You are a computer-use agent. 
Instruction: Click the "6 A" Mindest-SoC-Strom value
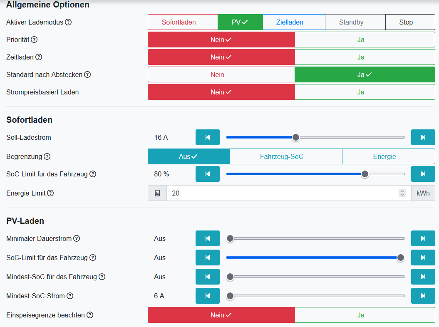(159, 296)
